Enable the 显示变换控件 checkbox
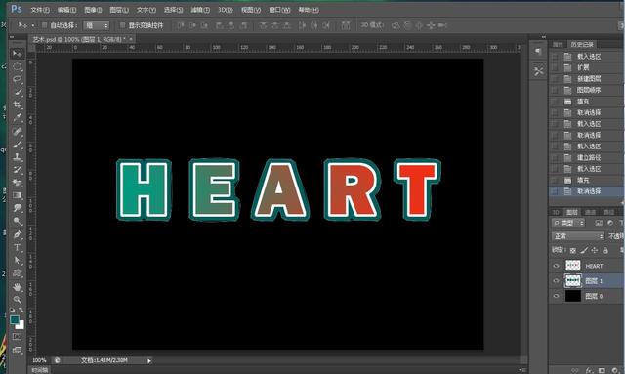Image resolution: width=625 pixels, height=374 pixels. pos(122,25)
